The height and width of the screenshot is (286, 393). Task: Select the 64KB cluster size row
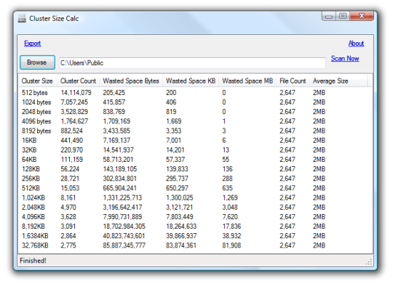click(x=196, y=160)
